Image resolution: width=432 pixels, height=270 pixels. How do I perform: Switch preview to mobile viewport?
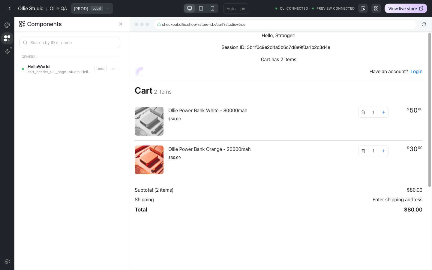[212, 8]
